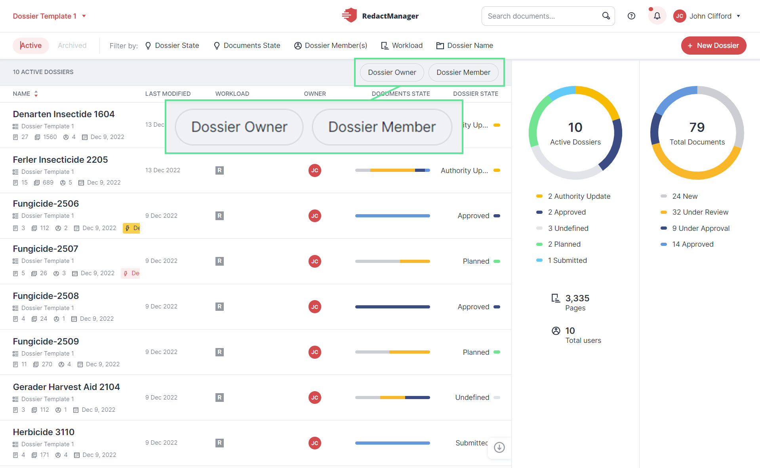Toggle the 3 Undefined legend filter
The height and width of the screenshot is (468, 760).
tap(562, 228)
